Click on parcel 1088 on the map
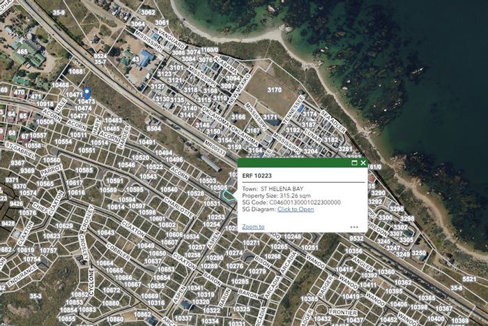 pyautogui.click(x=76, y=71)
